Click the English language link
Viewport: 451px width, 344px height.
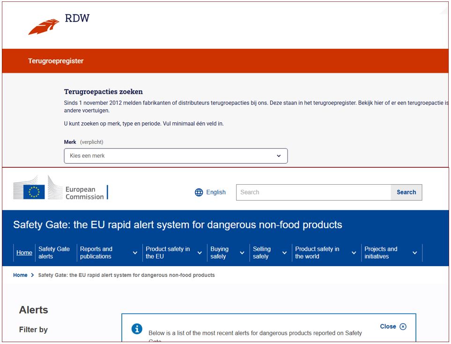(216, 192)
